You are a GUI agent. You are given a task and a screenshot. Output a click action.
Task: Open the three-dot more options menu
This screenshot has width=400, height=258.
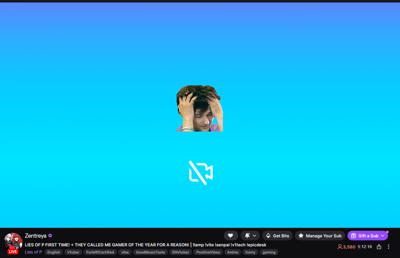389,247
